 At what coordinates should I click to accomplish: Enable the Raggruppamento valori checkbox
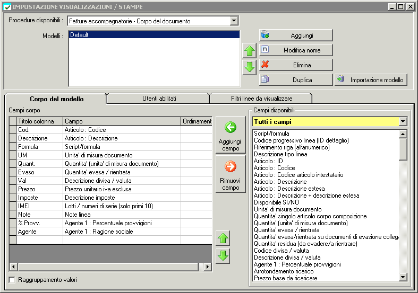(x=12, y=280)
